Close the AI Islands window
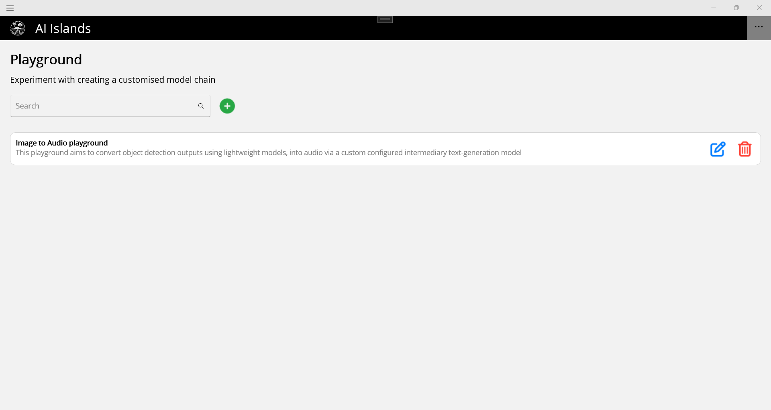This screenshot has height=410, width=771. 759,8
